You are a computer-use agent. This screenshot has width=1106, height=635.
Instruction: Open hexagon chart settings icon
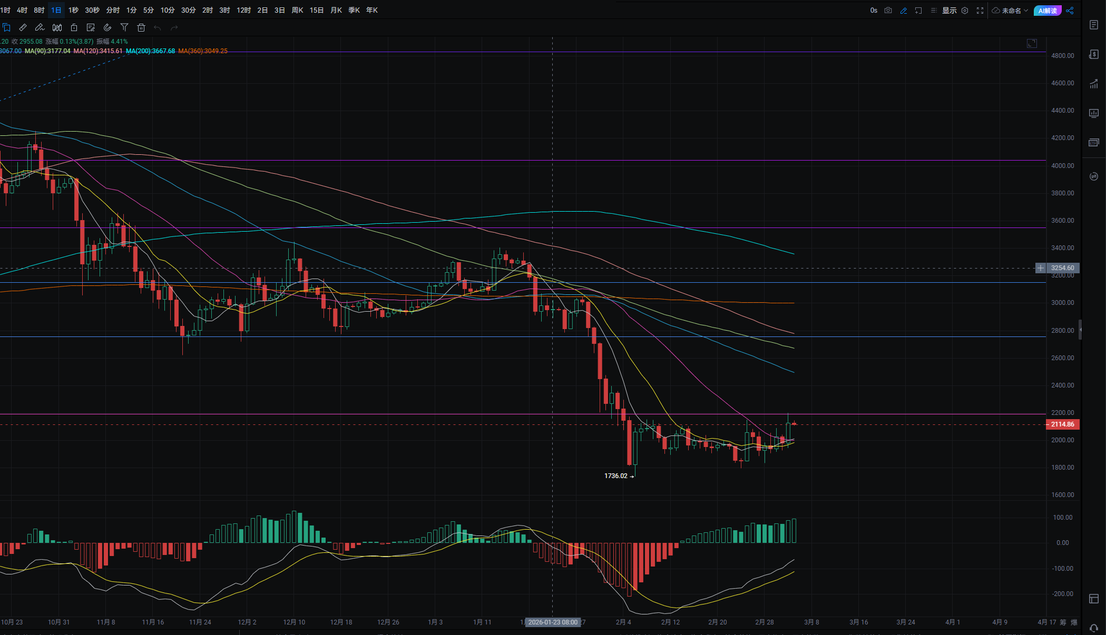(965, 11)
